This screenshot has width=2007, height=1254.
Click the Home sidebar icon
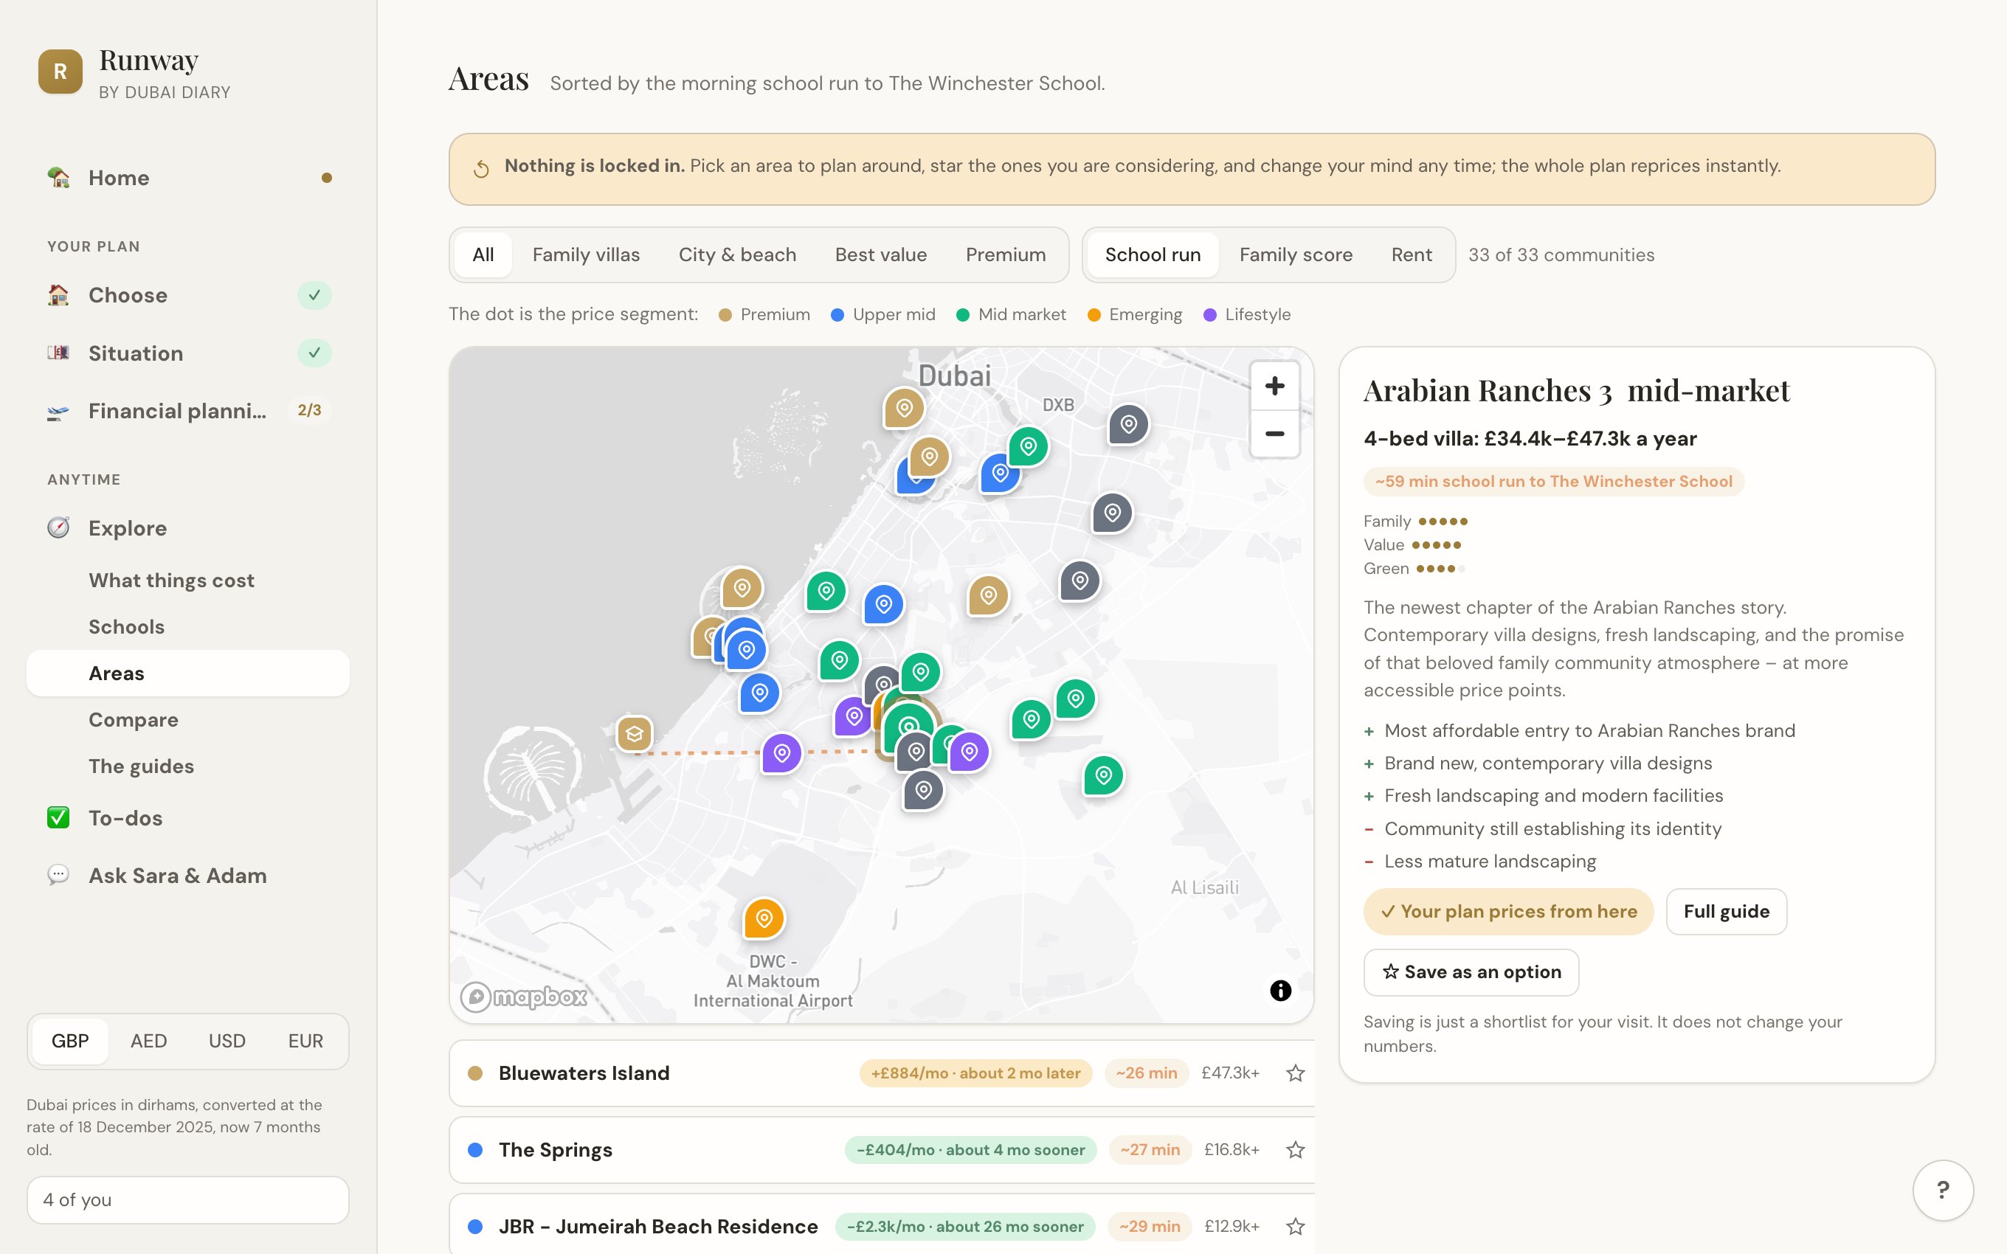click(x=58, y=178)
